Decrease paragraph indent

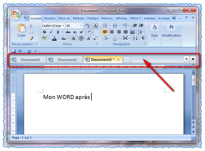click(x=135, y=26)
